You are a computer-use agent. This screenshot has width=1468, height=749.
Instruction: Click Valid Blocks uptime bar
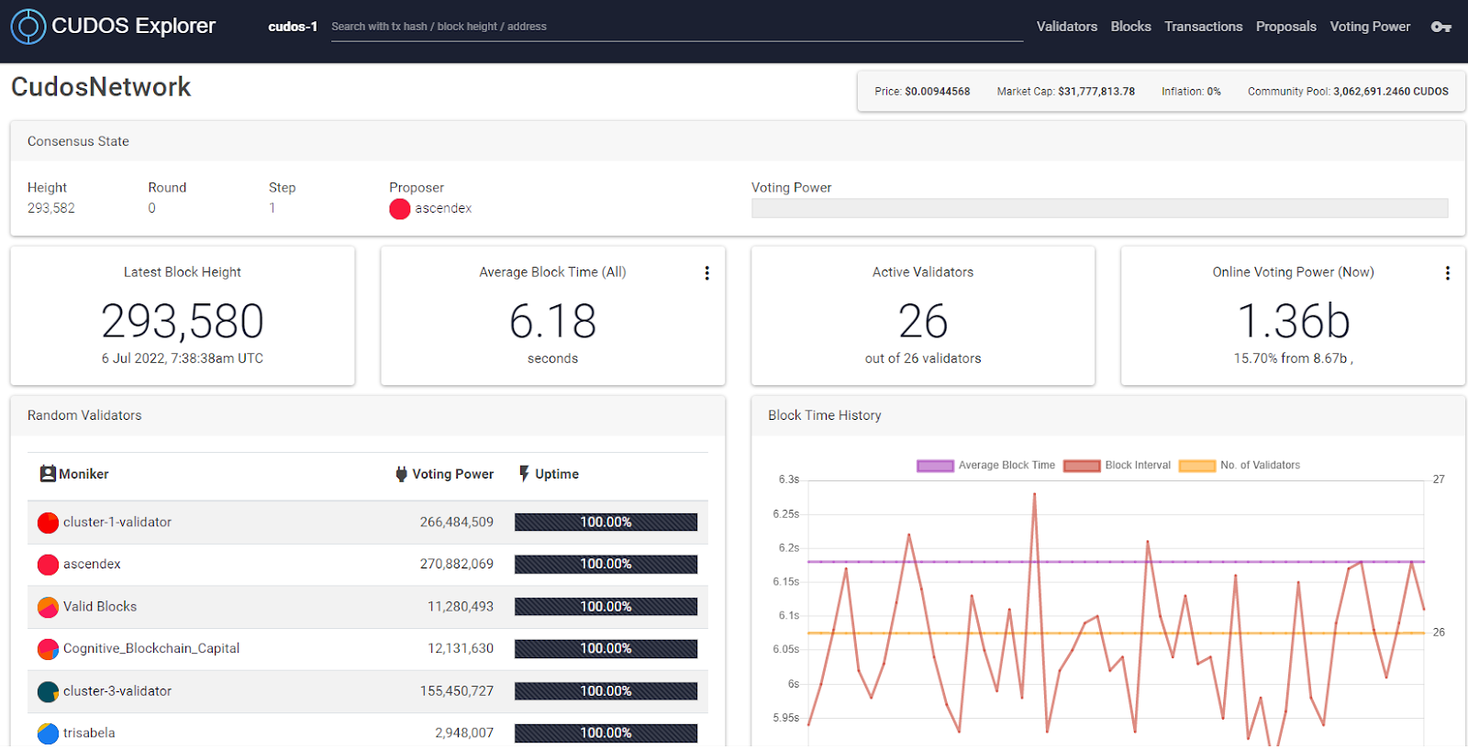tap(606, 607)
